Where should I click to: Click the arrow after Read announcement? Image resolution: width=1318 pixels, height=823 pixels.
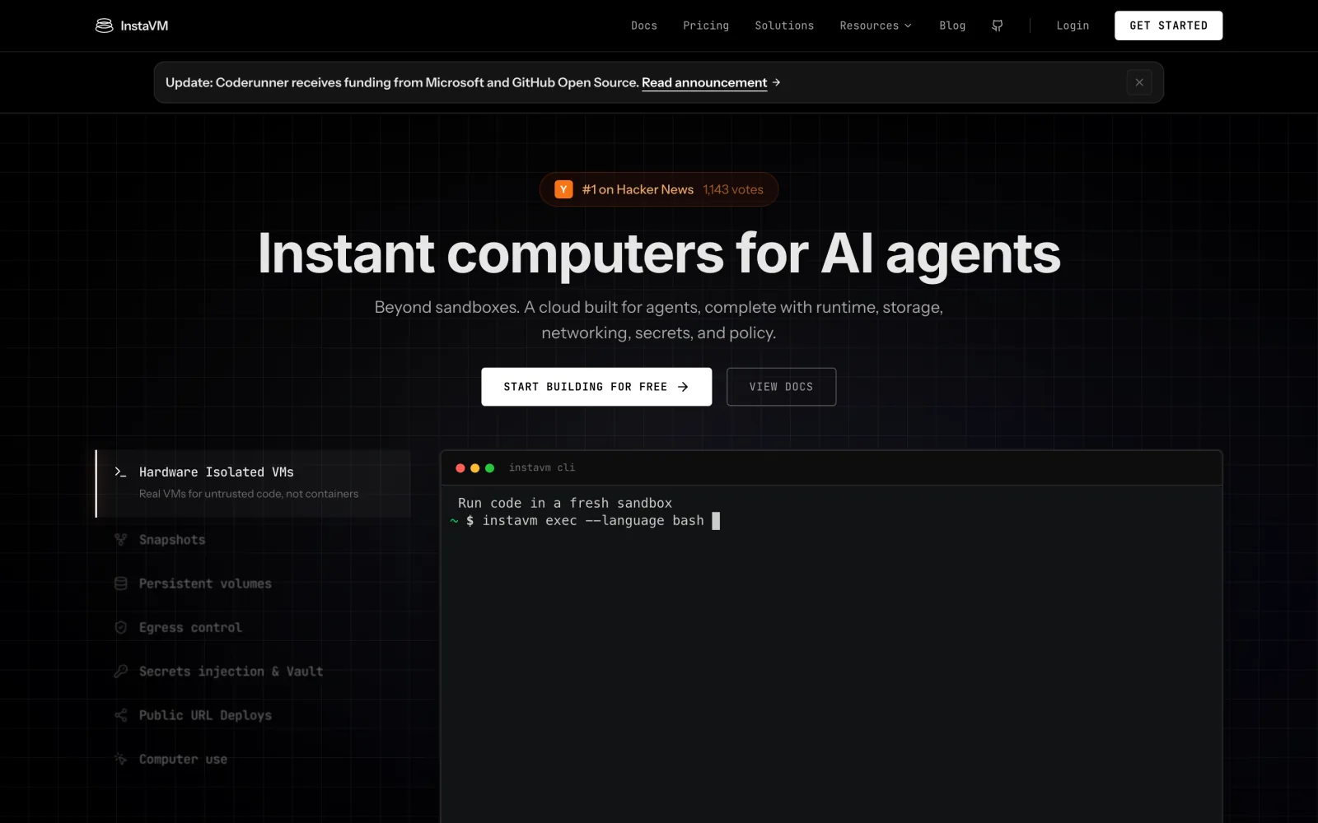click(x=776, y=82)
